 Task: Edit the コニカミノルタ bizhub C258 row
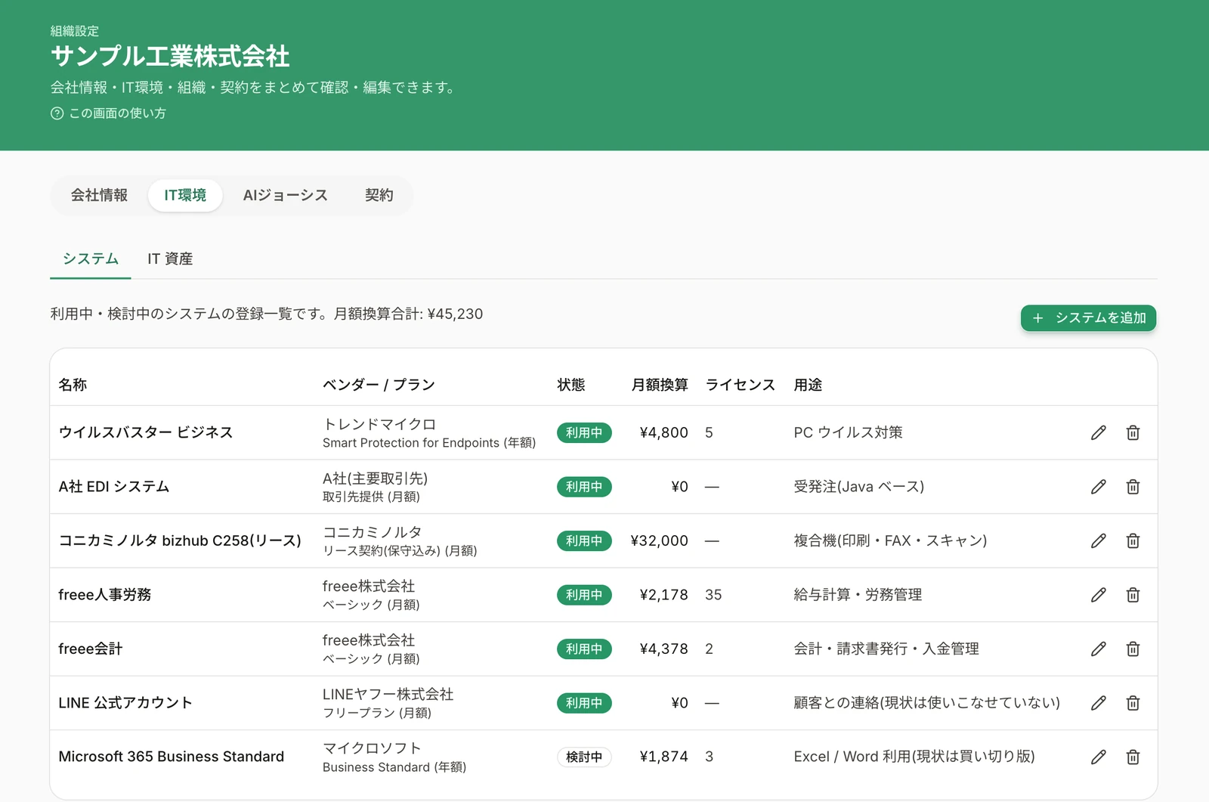(x=1099, y=540)
